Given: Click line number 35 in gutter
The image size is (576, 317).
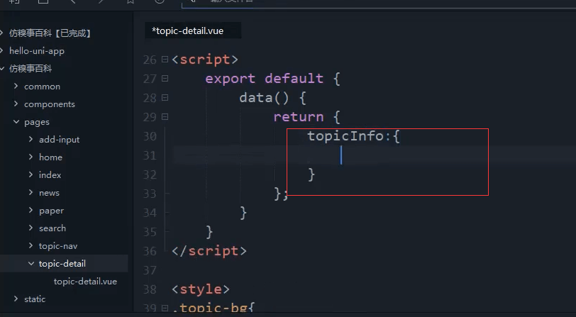Looking at the screenshot, I should [150, 232].
